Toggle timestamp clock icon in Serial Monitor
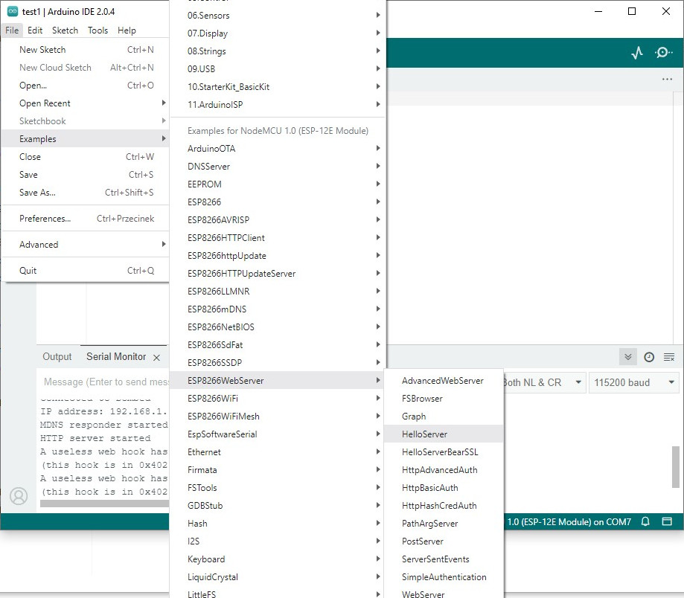Image resolution: width=684 pixels, height=598 pixels. pyautogui.click(x=649, y=357)
